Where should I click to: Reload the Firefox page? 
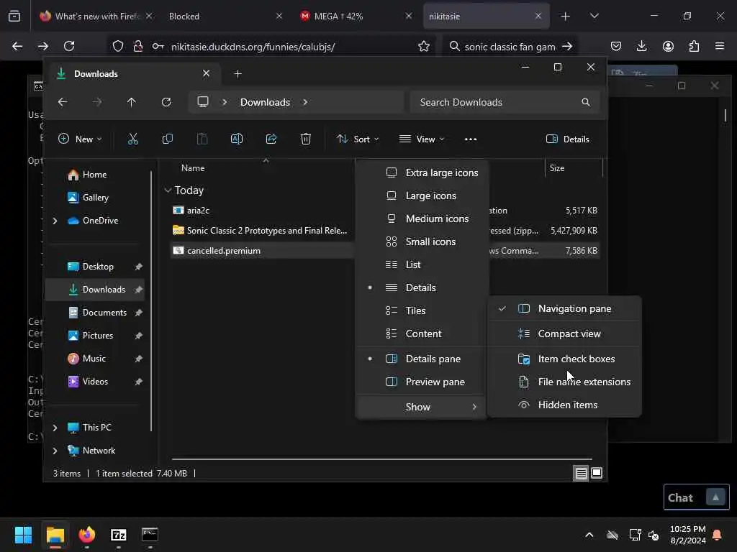pos(69,46)
